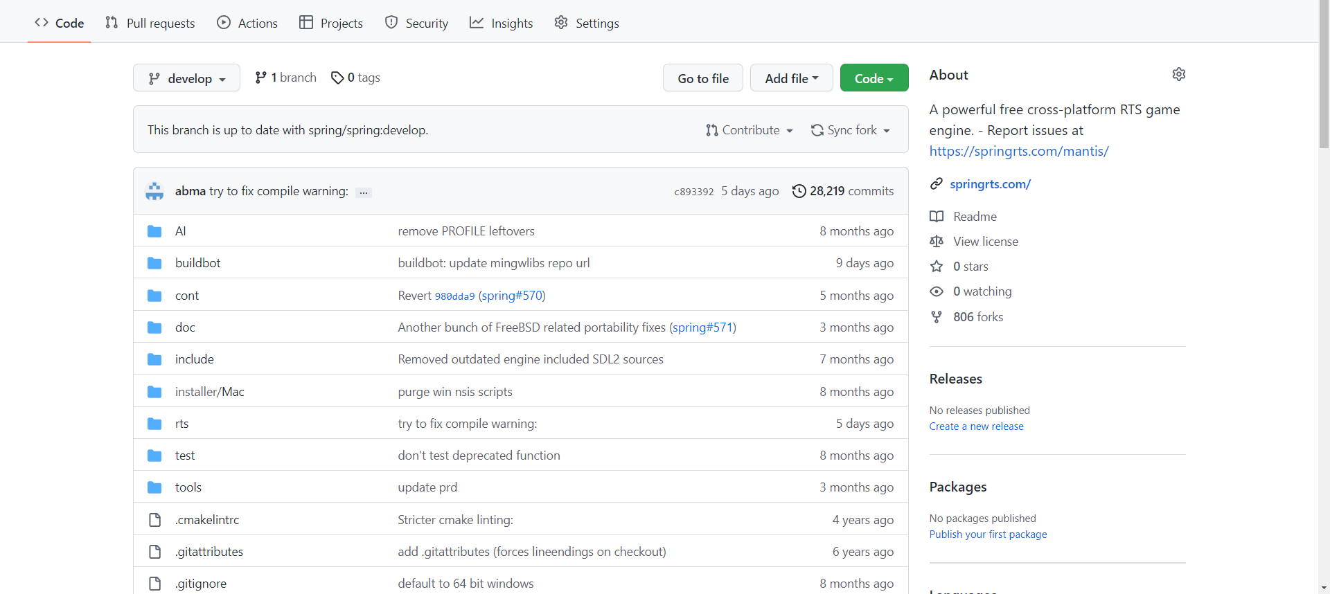Screen dimensions: 1330x594
Task: Click the star icon next to 0 stars
Action: [937, 267]
